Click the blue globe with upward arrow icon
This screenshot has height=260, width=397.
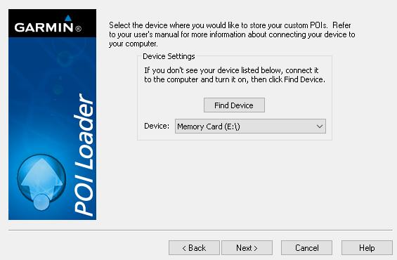[41, 178]
